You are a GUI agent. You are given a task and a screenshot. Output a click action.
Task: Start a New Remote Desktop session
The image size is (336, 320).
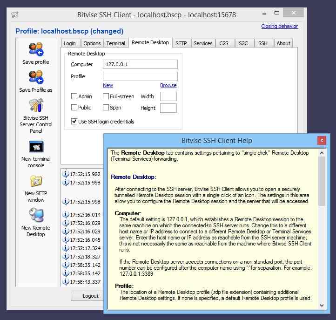click(36, 216)
